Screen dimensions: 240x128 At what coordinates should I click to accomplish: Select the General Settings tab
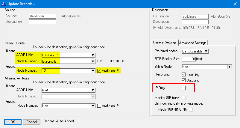[165, 42]
